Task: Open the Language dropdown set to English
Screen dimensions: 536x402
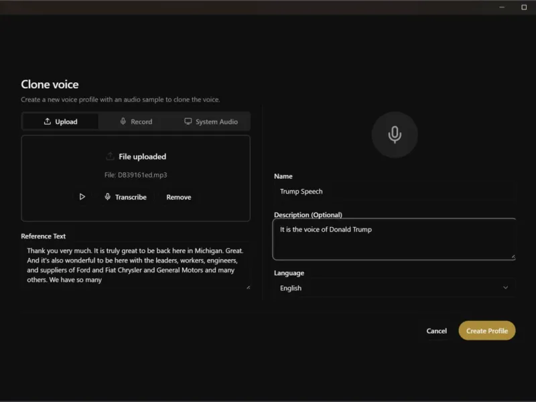Action: point(395,288)
